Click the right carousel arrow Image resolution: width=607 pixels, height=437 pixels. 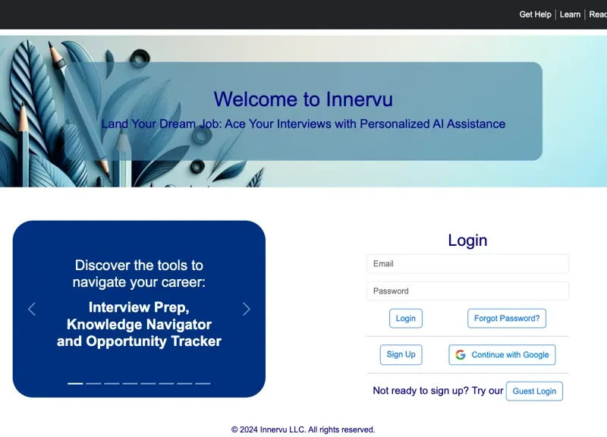coord(246,309)
